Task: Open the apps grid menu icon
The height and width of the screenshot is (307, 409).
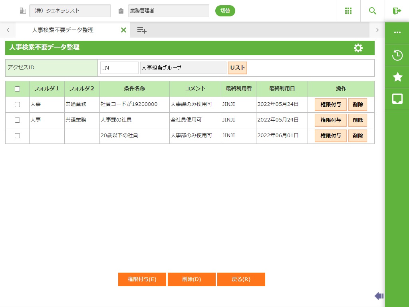Action: [348, 11]
